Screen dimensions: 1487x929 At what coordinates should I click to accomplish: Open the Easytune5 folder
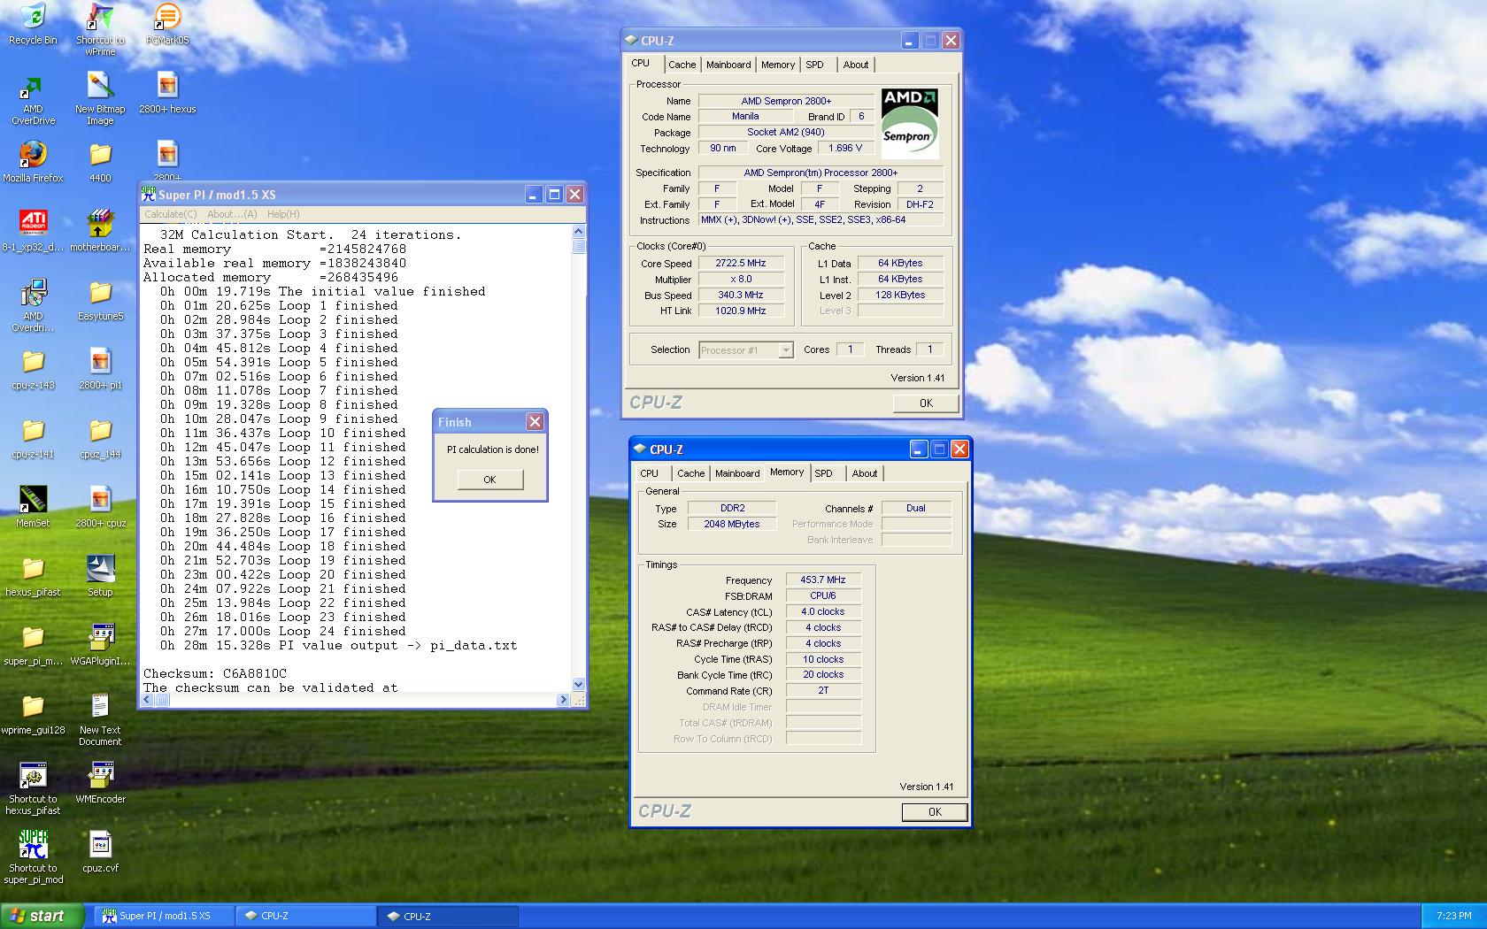100,300
